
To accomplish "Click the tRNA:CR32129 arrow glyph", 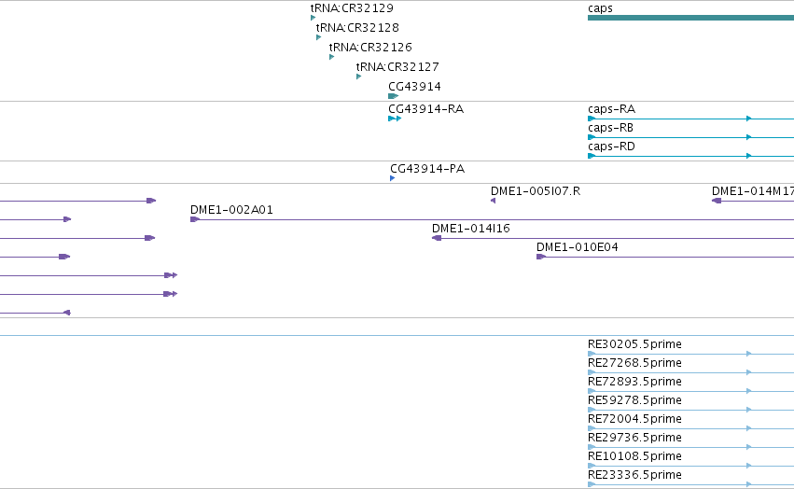I will [x=313, y=18].
